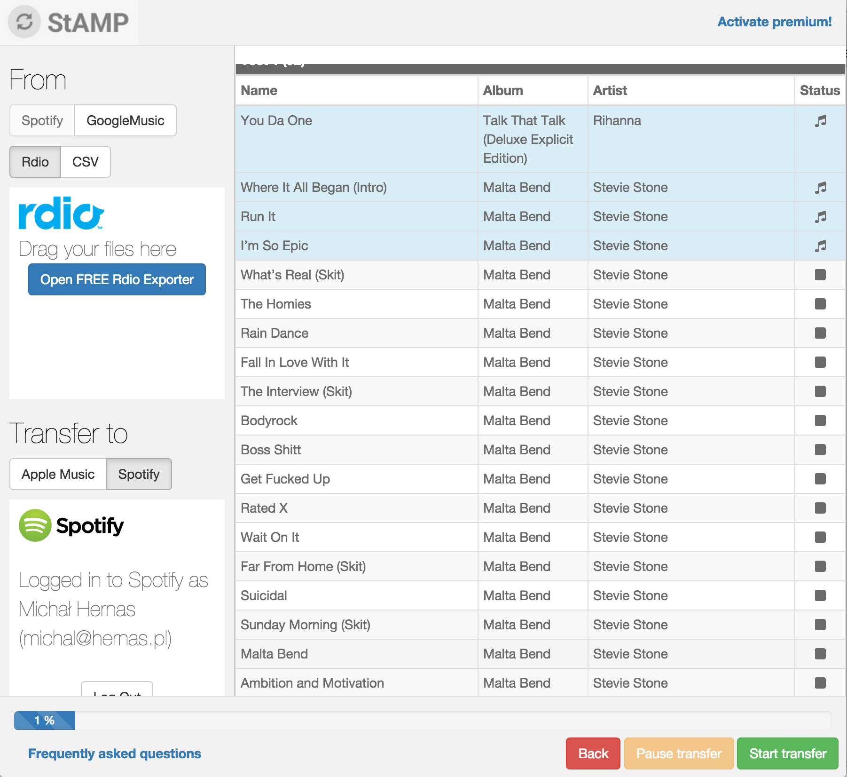Click pending status square for Bodyrock
This screenshot has height=777, width=847.
[x=820, y=420]
